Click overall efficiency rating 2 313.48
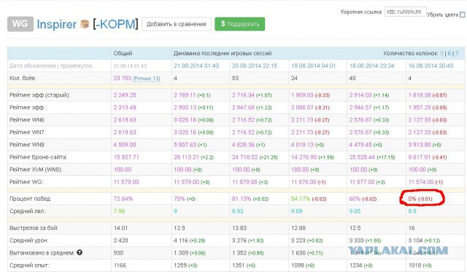 (x=125, y=108)
